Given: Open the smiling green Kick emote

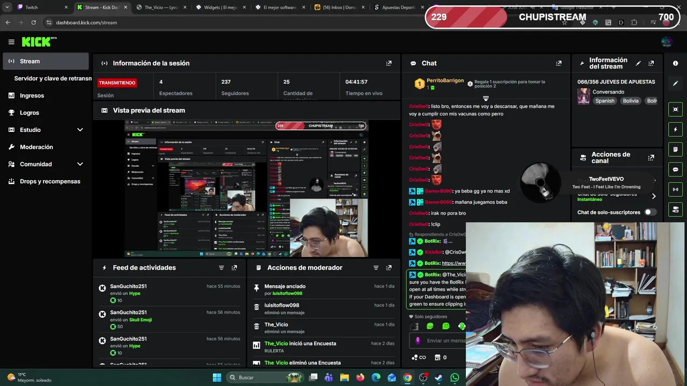Looking at the screenshot, I should [x=446, y=326].
